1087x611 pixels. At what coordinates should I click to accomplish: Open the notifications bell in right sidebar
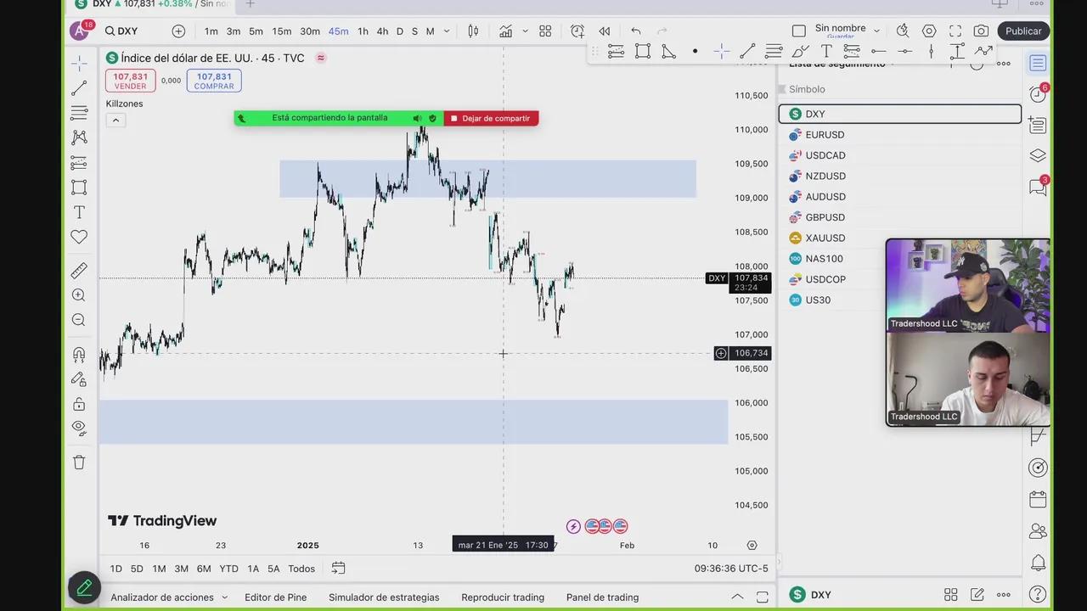click(x=1037, y=563)
